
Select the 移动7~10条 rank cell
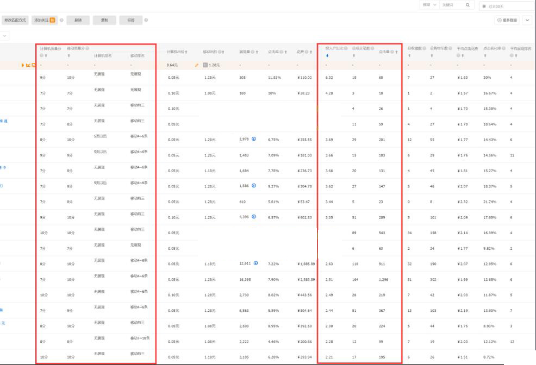tap(140, 338)
